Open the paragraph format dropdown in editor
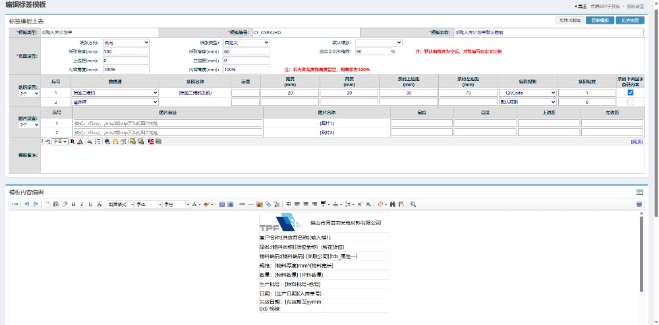The image size is (659, 325). point(120,204)
